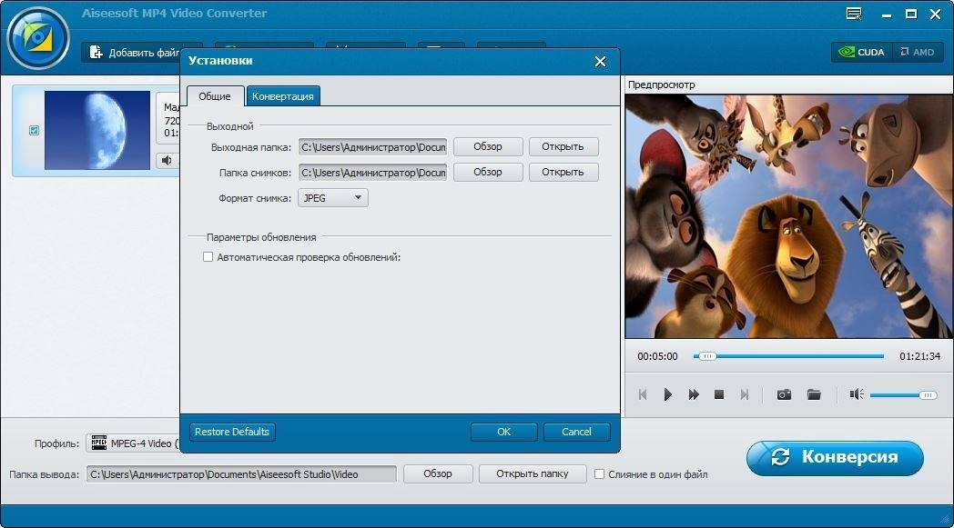Switch to the Конвертация tab
This screenshot has width=954, height=528.
[x=283, y=96]
